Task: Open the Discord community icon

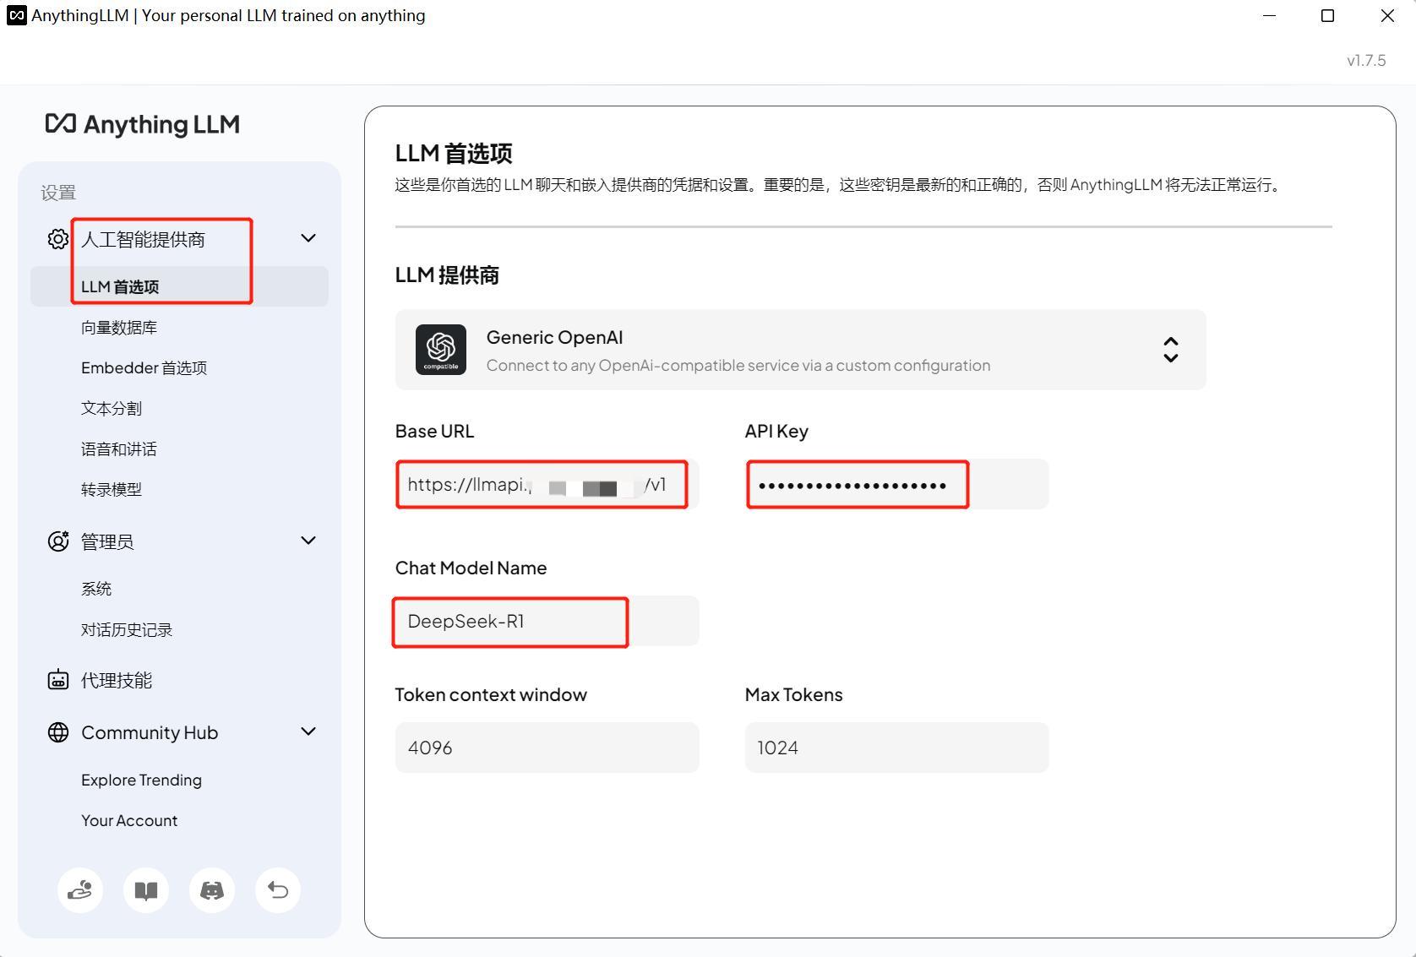Action: click(212, 890)
